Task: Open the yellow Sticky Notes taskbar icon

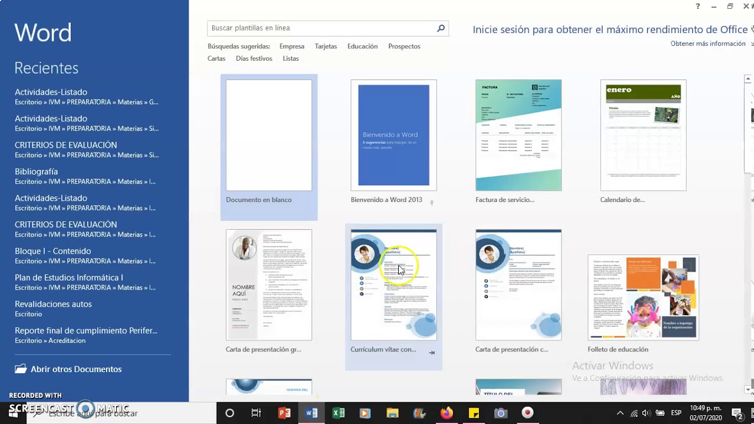Action: 474,413
